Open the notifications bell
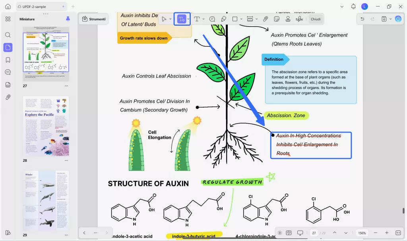407x241 pixels. click(353, 6)
